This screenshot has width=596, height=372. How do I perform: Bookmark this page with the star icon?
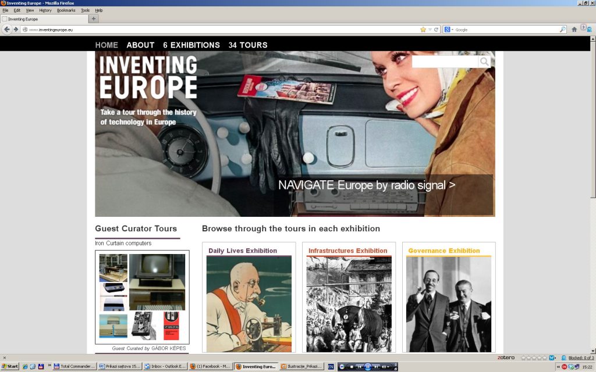423,30
